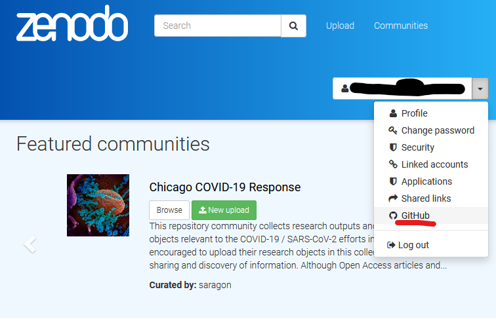Click the curator name saragon
This screenshot has height=334, width=496.
(215, 285)
